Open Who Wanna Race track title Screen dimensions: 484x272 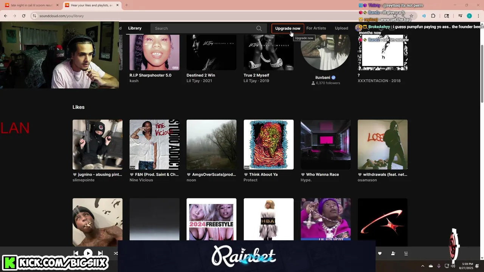coord(323,175)
